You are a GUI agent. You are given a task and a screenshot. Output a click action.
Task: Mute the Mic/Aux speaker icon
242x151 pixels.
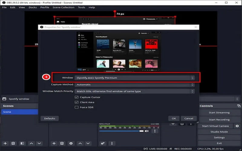[x=147, y=131]
